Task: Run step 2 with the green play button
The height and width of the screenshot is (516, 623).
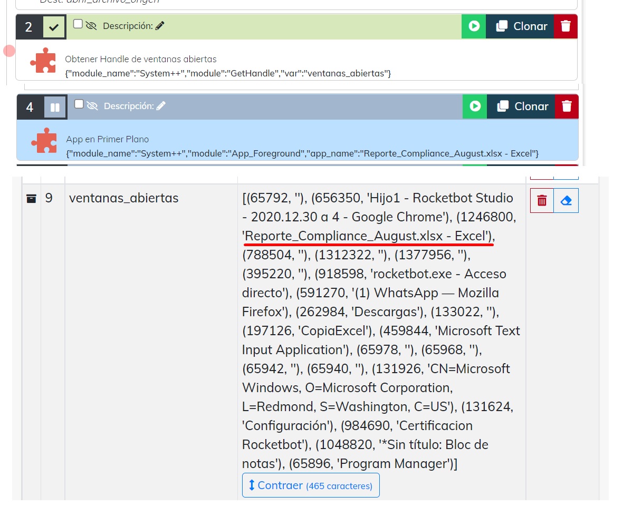Action: pyautogui.click(x=474, y=26)
